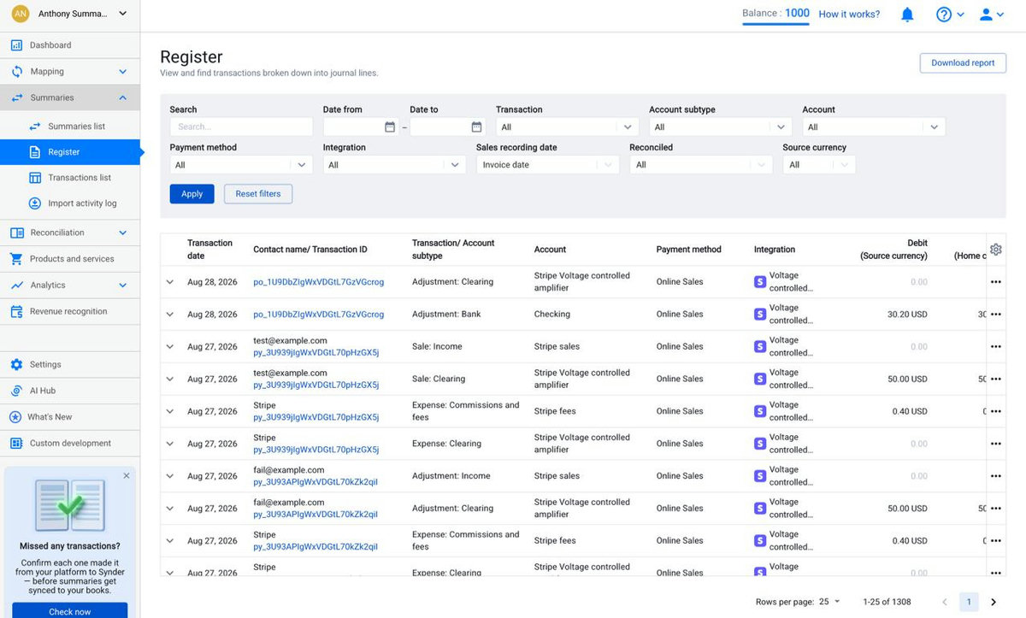This screenshot has height=618, width=1026.
Task: Click the Search input field
Action: click(x=241, y=127)
